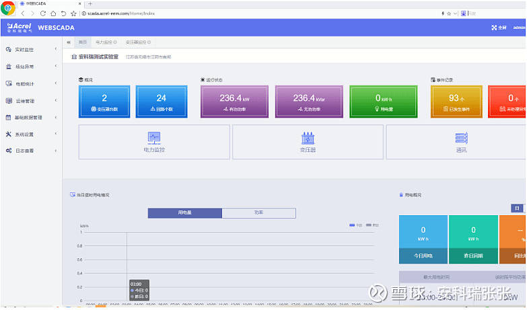Image resolution: width=527 pixels, height=310 pixels.
Task: Expand 系统设置 sidebar menu
Action: tap(29, 134)
